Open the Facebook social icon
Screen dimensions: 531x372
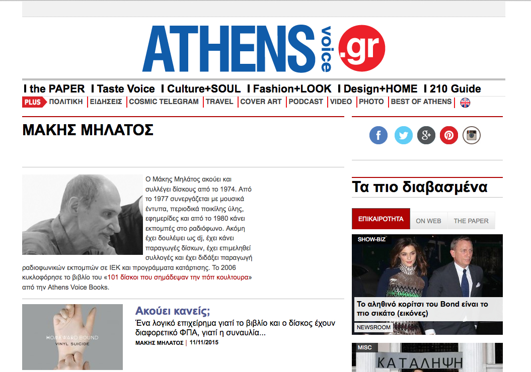coord(378,135)
